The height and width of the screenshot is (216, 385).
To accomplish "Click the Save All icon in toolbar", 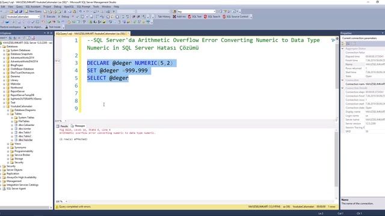I will coord(20,11).
